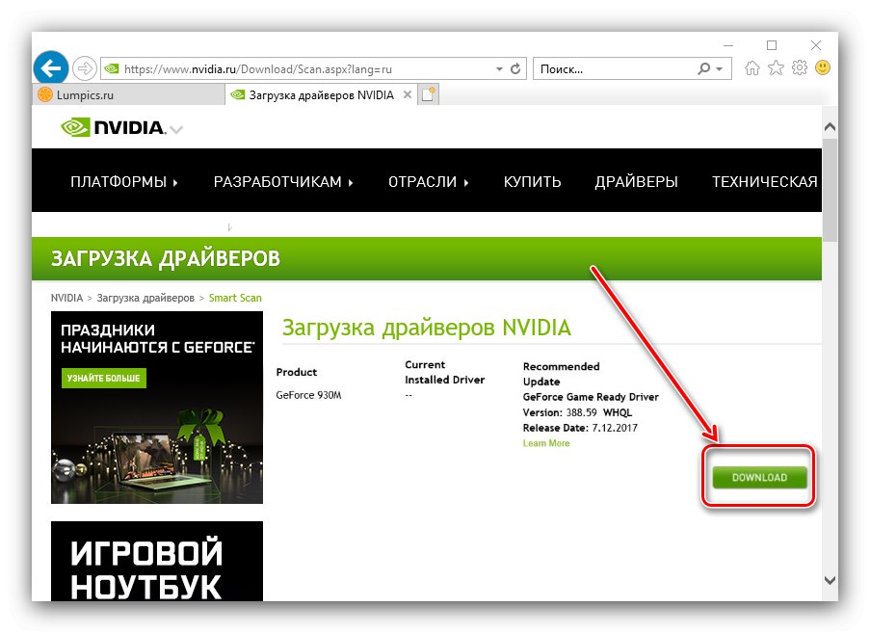Click scrollbar up arrow

tap(830, 127)
